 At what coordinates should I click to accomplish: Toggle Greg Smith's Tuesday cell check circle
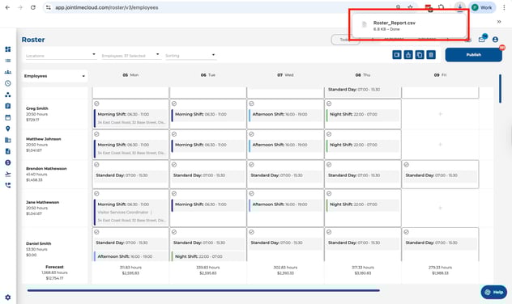click(x=174, y=103)
